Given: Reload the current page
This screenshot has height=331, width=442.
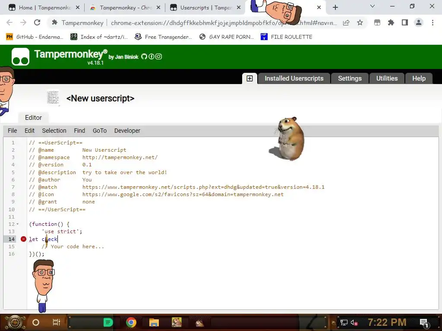Looking at the screenshot, I should (x=37, y=22).
